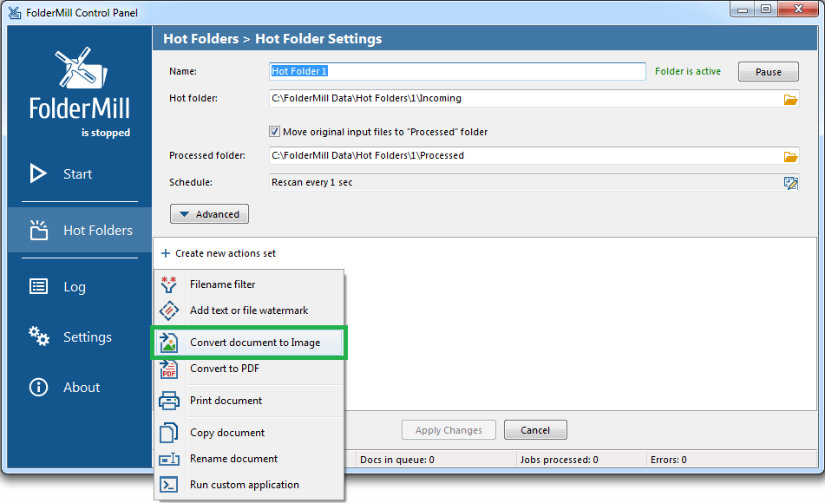The image size is (825, 503).
Task: Open the About section
Action: [x=80, y=388]
